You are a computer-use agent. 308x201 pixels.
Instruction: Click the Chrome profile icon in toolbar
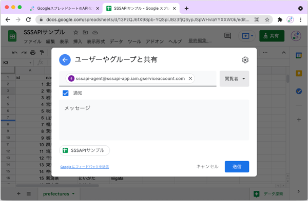[290, 19]
